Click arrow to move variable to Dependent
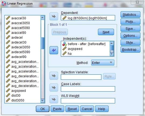The image size is (145, 116). pos(54,17)
